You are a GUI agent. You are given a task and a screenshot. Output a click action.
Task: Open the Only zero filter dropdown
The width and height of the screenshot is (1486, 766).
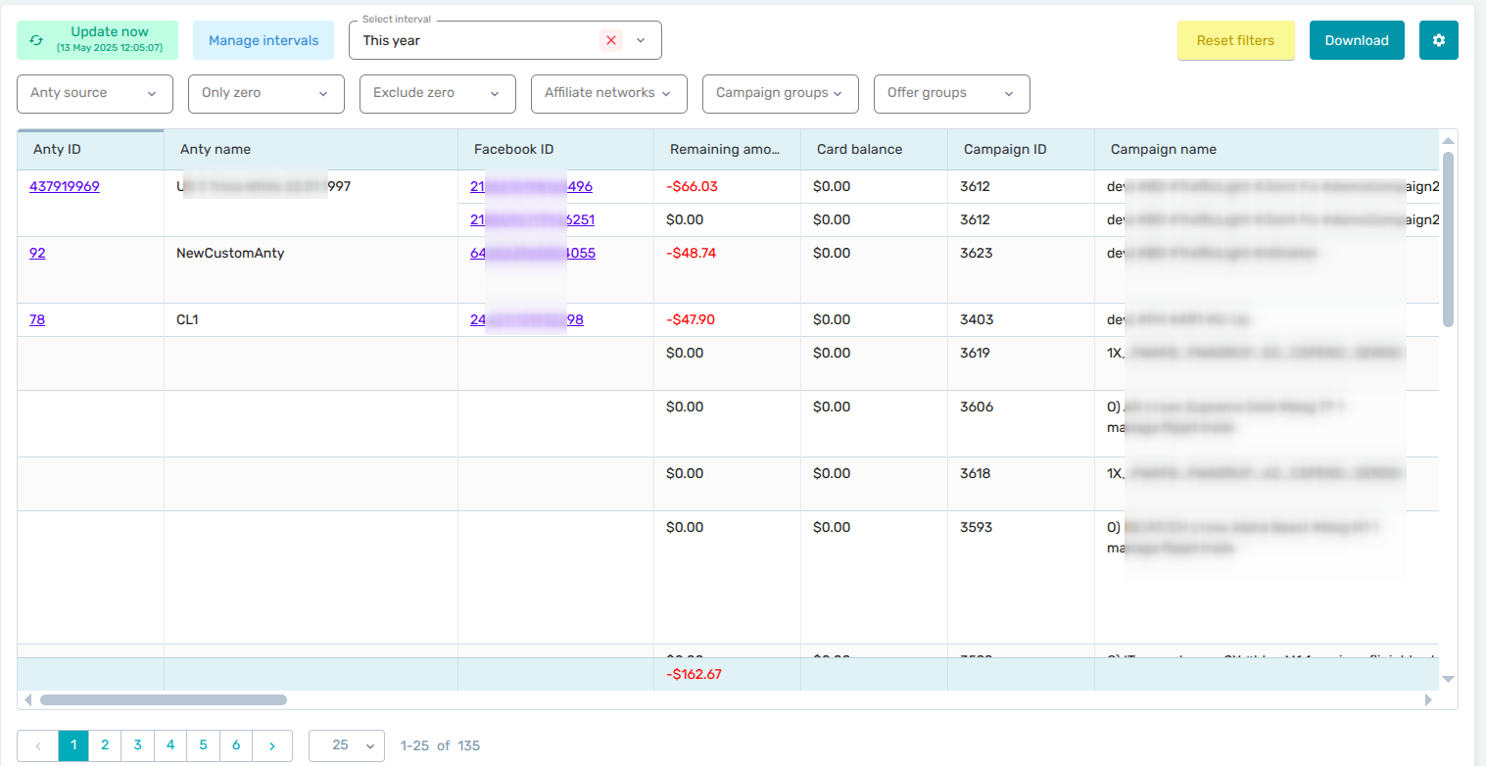point(266,93)
